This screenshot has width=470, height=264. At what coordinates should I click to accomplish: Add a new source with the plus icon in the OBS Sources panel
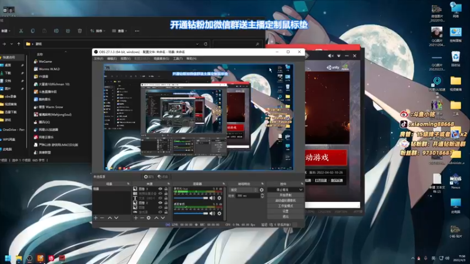(136, 218)
